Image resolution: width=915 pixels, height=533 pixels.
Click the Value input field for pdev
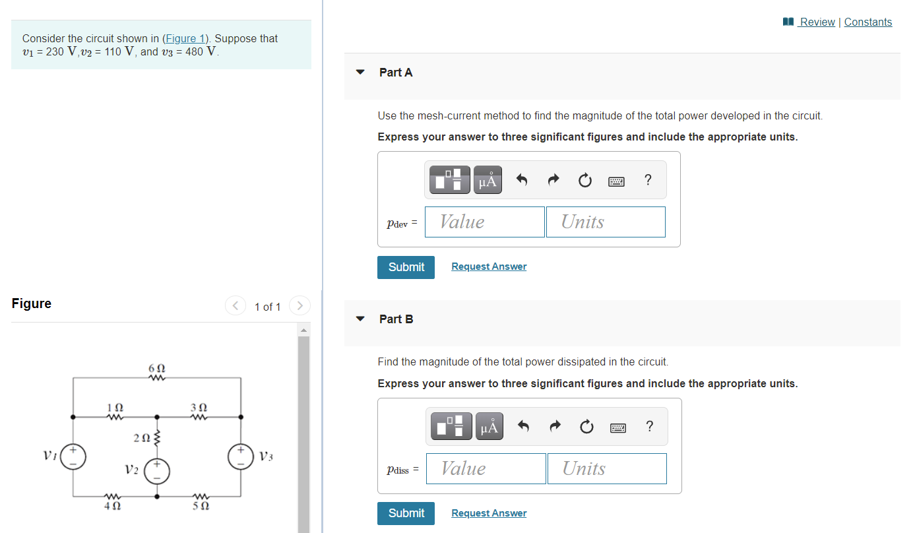[485, 222]
